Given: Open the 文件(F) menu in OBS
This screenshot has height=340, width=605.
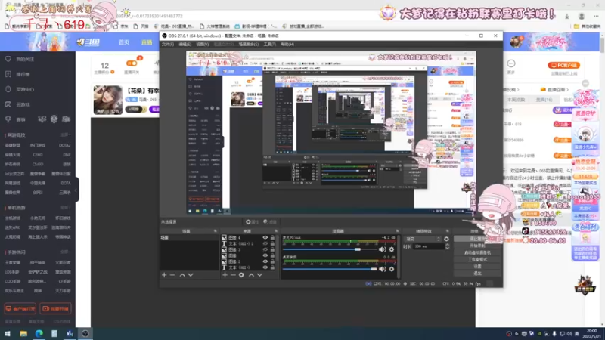Looking at the screenshot, I should (168, 45).
